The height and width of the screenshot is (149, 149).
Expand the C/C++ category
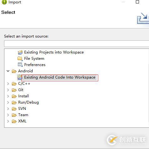(x=8, y=84)
